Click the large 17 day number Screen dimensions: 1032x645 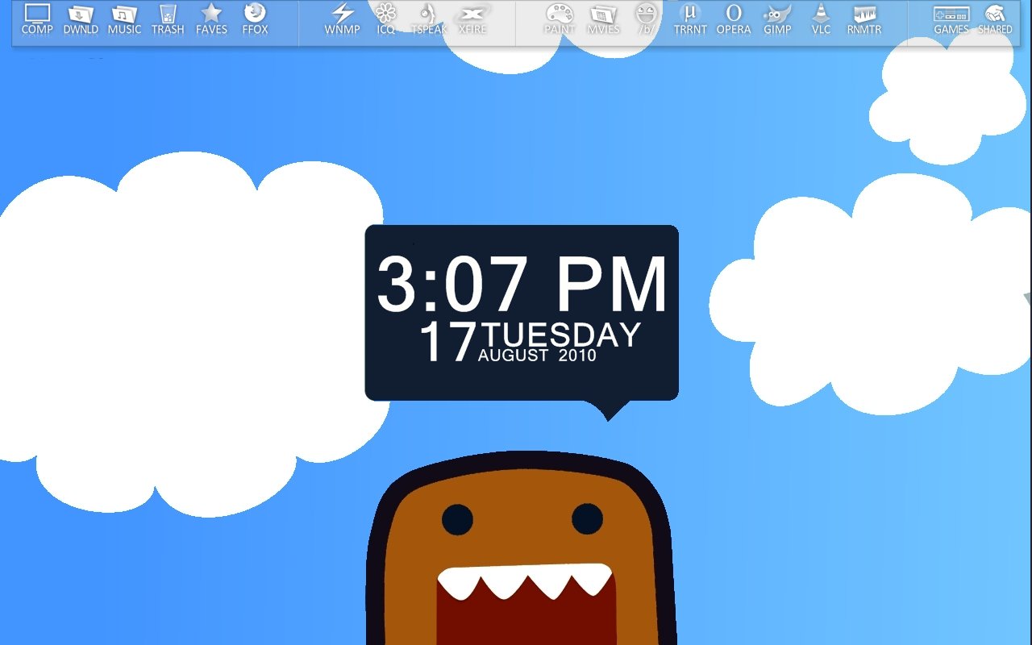click(x=448, y=342)
